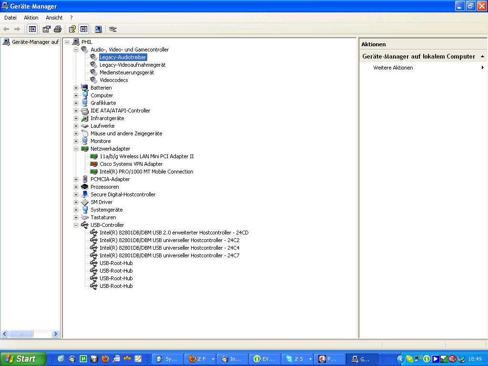Click the Start button
The image size is (488, 366).
tap(23, 359)
